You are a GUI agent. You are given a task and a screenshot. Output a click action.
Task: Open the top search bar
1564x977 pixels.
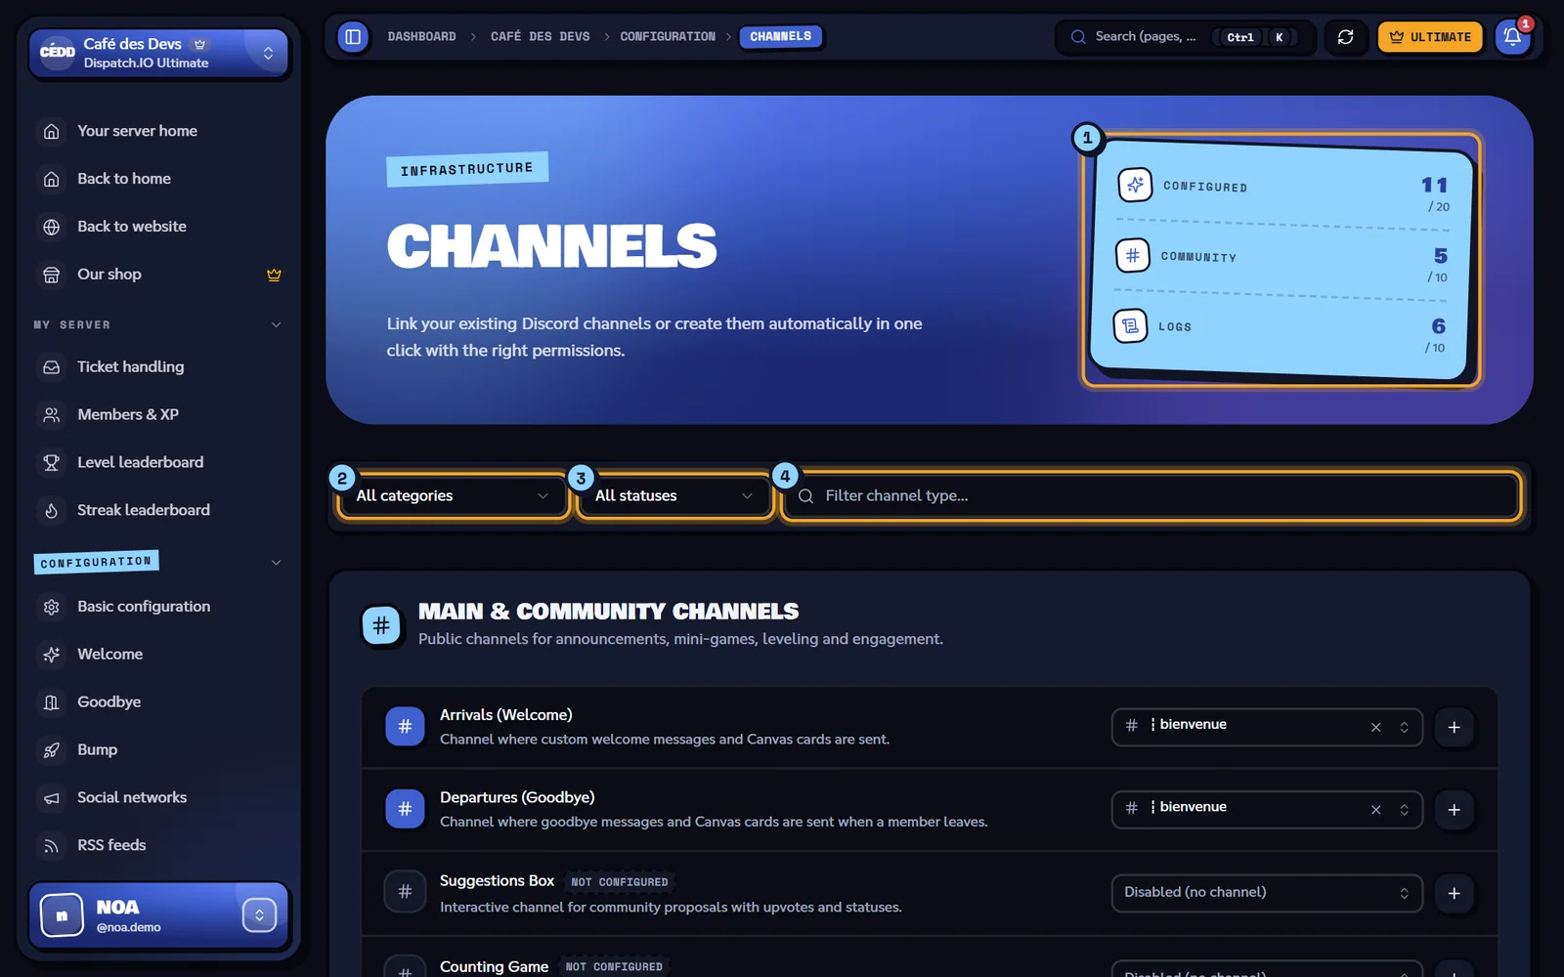[x=1184, y=37]
